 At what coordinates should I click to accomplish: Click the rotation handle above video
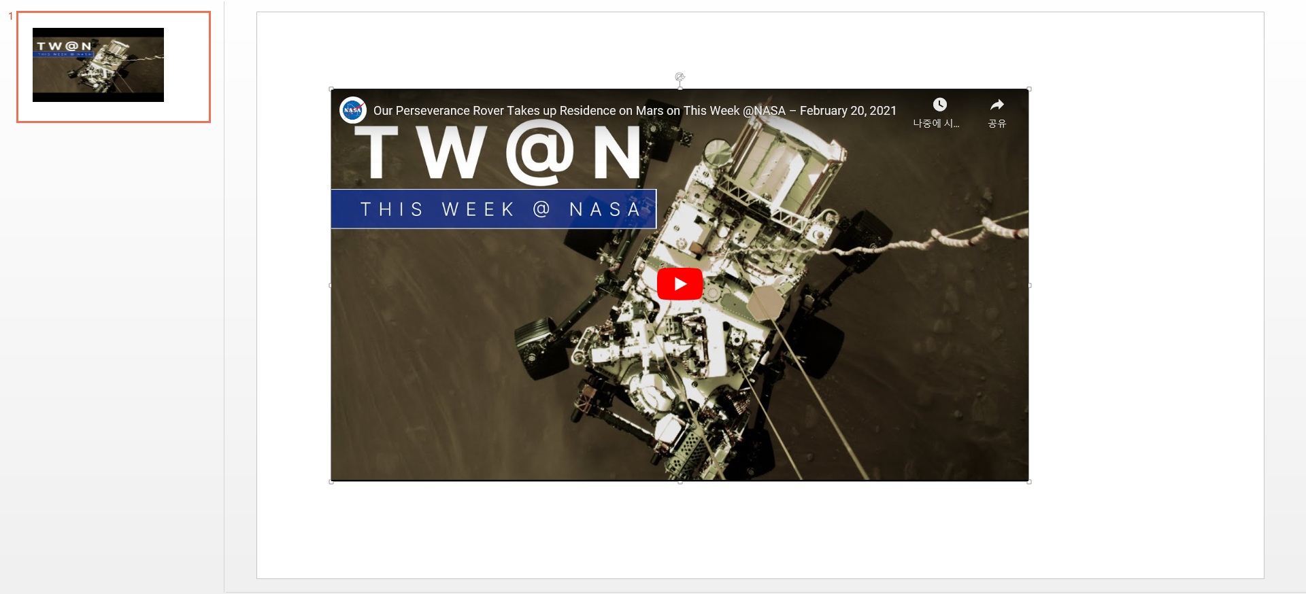click(x=680, y=77)
